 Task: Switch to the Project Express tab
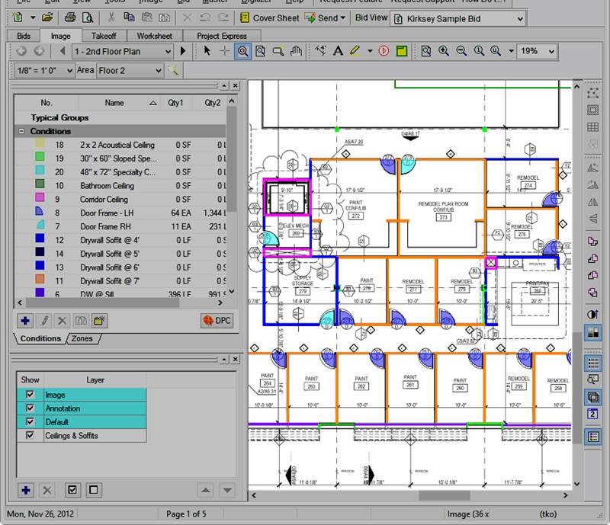(x=222, y=36)
